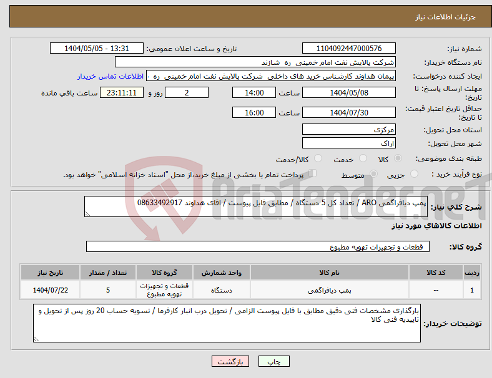492x378 pixels.
Task: Click the request creator name field
Action: [x=271, y=76]
